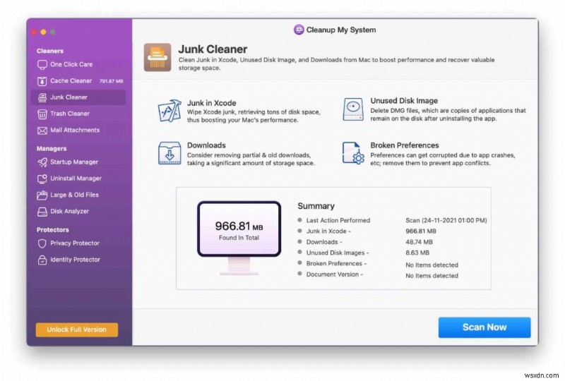Click the Junk in Xcode summary label
The image size is (565, 381).
click(328, 231)
